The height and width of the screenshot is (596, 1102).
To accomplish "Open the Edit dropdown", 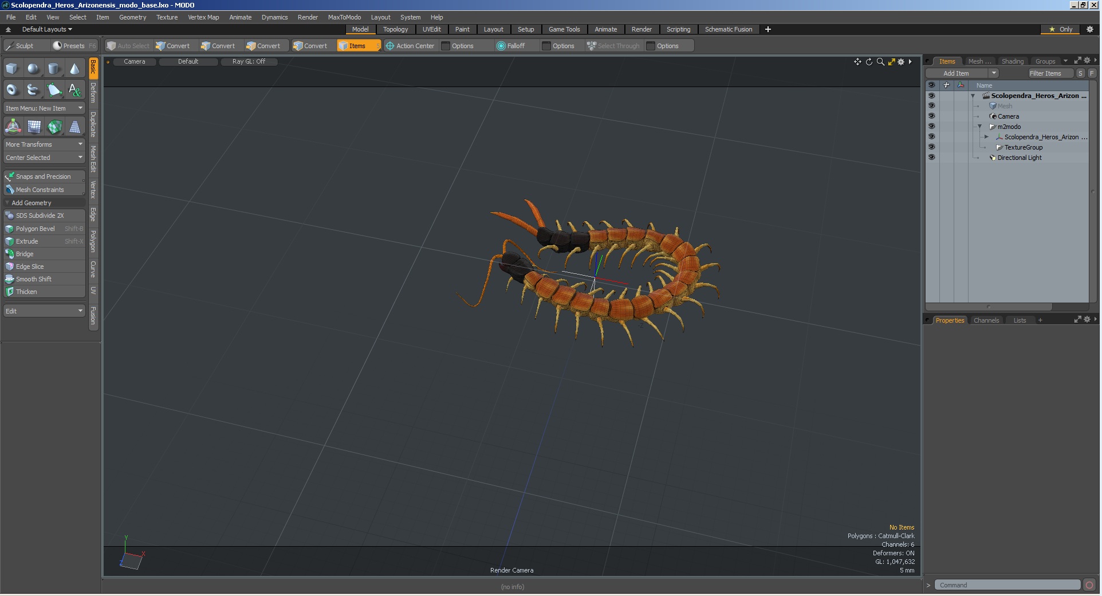I will (44, 311).
